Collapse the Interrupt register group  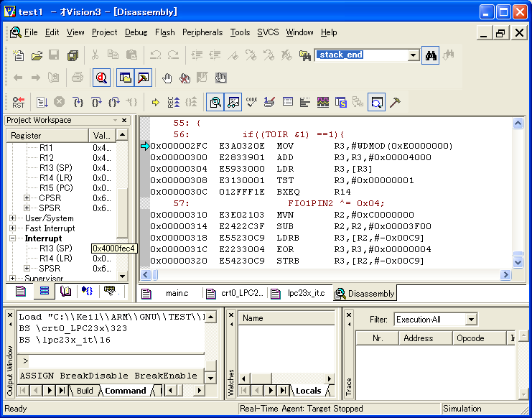pyautogui.click(x=12, y=238)
